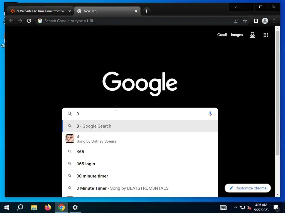Viewport: 285px width, 213px height.
Task: Click the Chrome taskbar icon
Action: coord(62,207)
